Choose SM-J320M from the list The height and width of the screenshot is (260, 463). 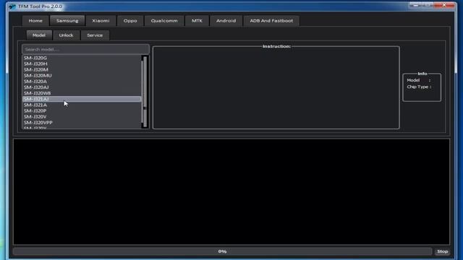click(x=82, y=69)
